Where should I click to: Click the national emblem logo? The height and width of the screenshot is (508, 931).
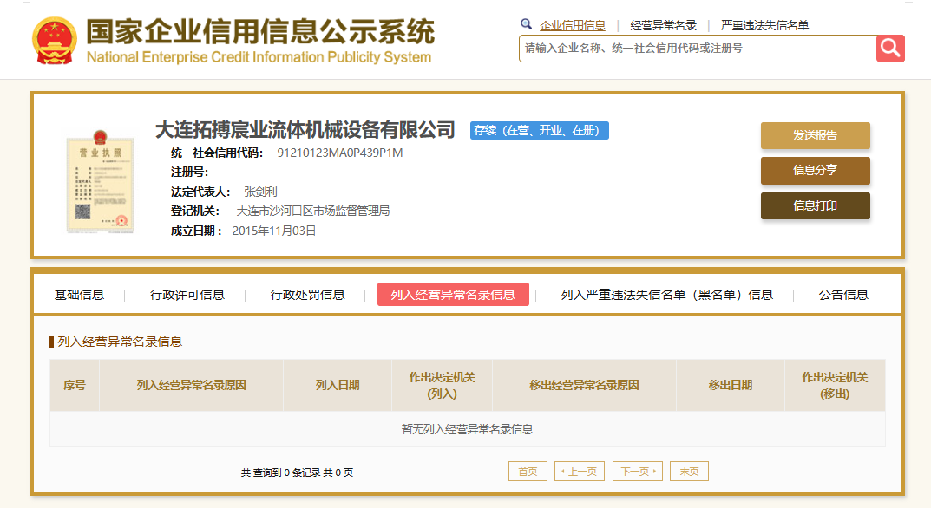pyautogui.click(x=54, y=41)
